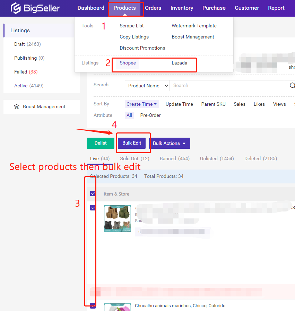Open the Products menu

(124, 8)
